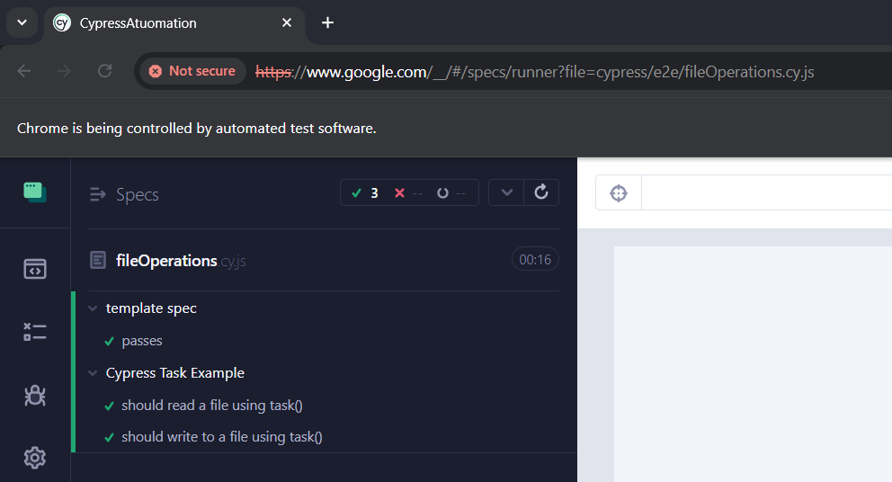The height and width of the screenshot is (482, 892).
Task: Click the passed tests checkmark count
Action: [x=365, y=193]
